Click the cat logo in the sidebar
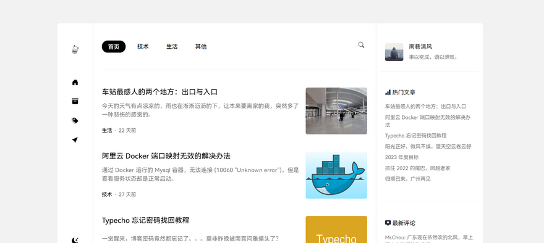Viewport: 544px width, 243px height. [75, 49]
